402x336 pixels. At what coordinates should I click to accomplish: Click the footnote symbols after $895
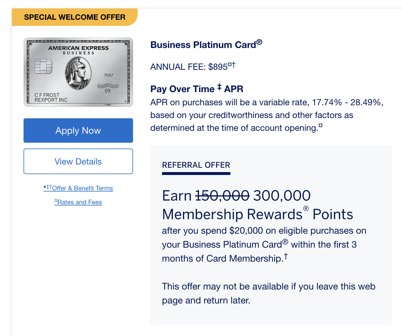pyautogui.click(x=231, y=65)
